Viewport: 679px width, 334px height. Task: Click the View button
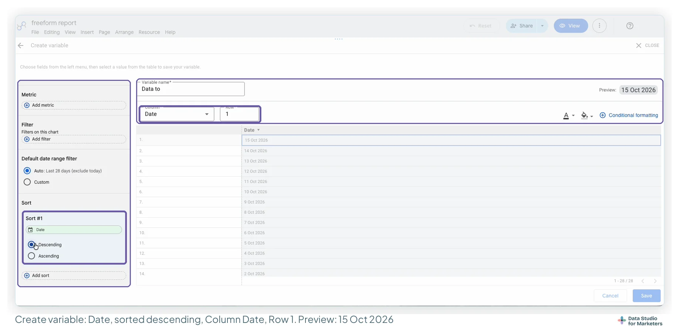coord(571,26)
